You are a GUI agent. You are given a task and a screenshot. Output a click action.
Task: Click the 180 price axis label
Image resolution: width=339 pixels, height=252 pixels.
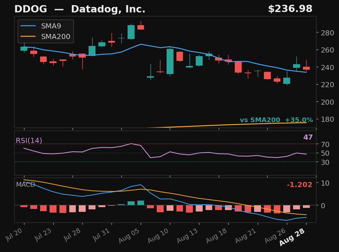click(327, 119)
